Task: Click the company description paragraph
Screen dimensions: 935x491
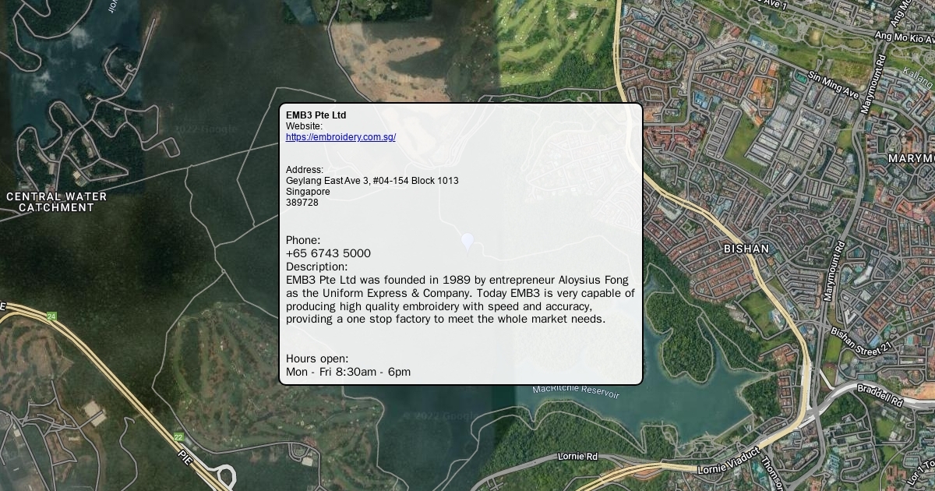Action: coord(460,299)
